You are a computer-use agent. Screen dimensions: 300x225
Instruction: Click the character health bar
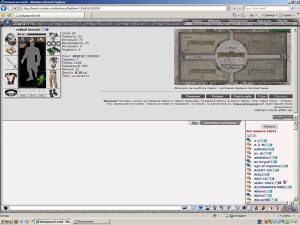pos(32,34)
